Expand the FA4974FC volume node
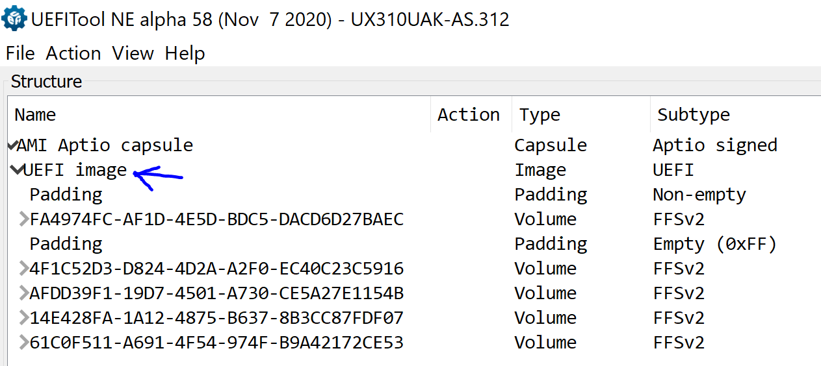The image size is (821, 366). pos(24,219)
